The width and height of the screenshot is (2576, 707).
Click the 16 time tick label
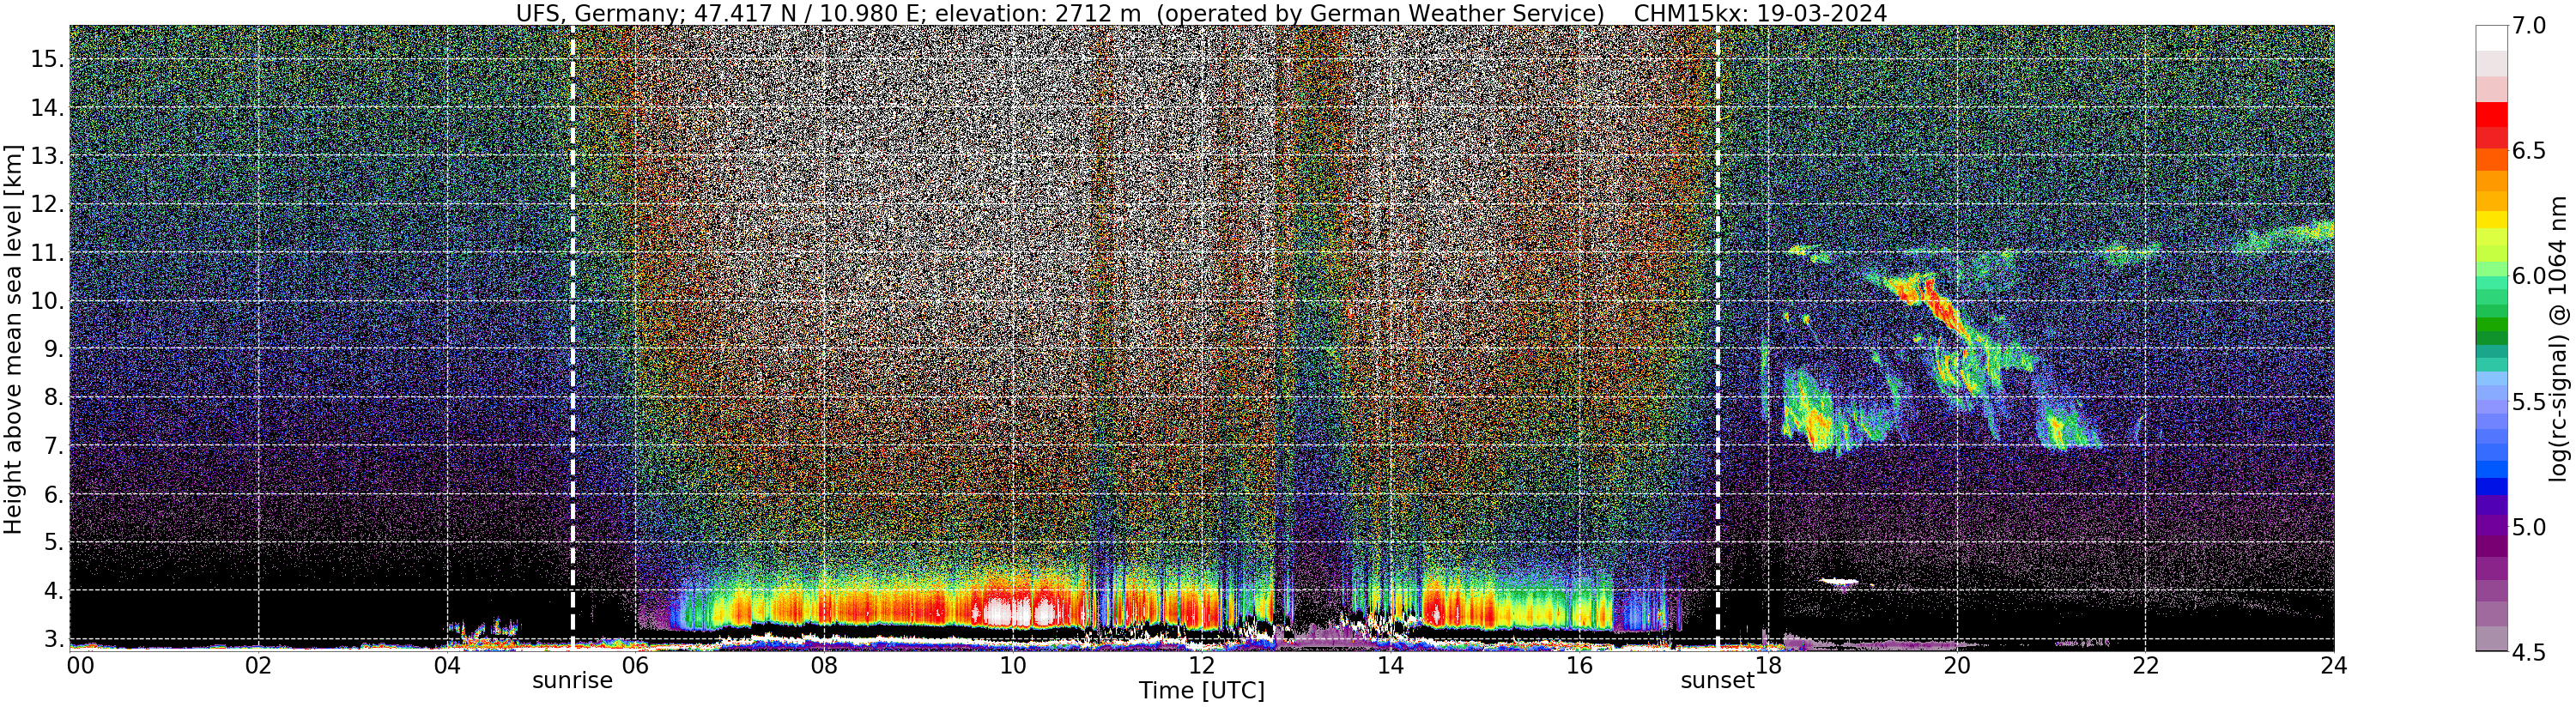(1579, 664)
